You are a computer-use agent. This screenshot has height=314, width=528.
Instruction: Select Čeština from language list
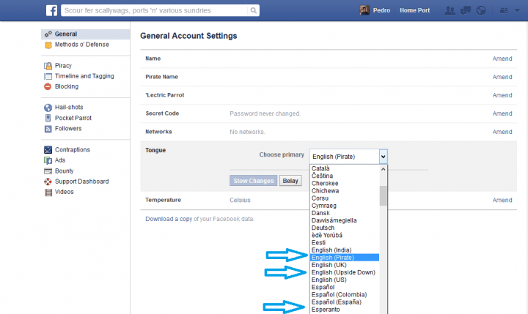[322, 176]
